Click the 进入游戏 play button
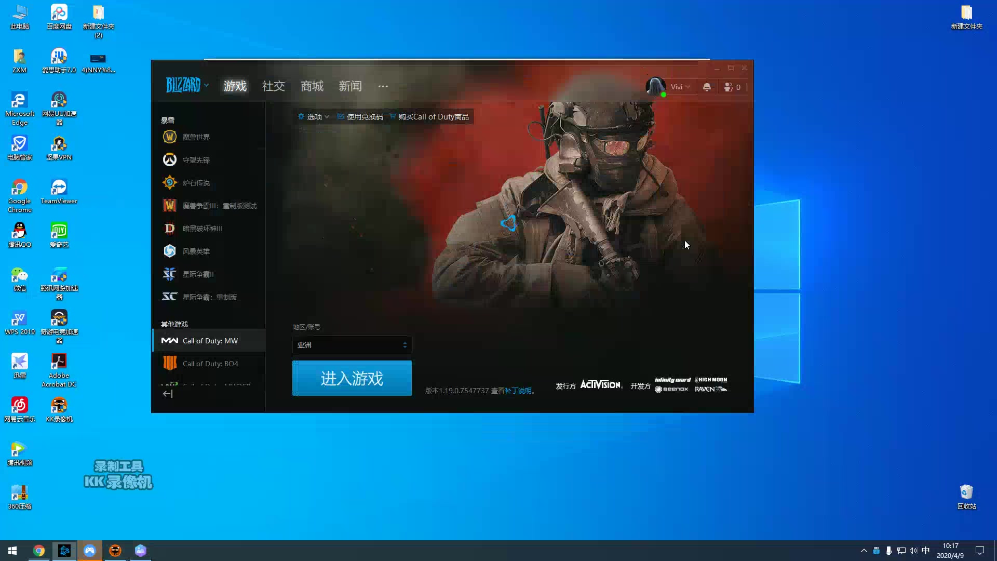The height and width of the screenshot is (561, 997). tap(352, 378)
